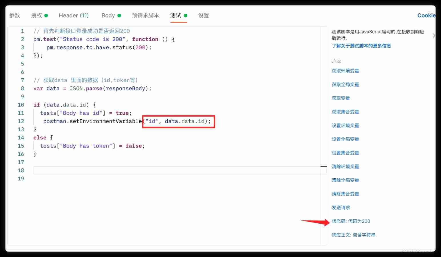Click the 片段 section heading
The width and height of the screenshot is (441, 257).
(336, 61)
